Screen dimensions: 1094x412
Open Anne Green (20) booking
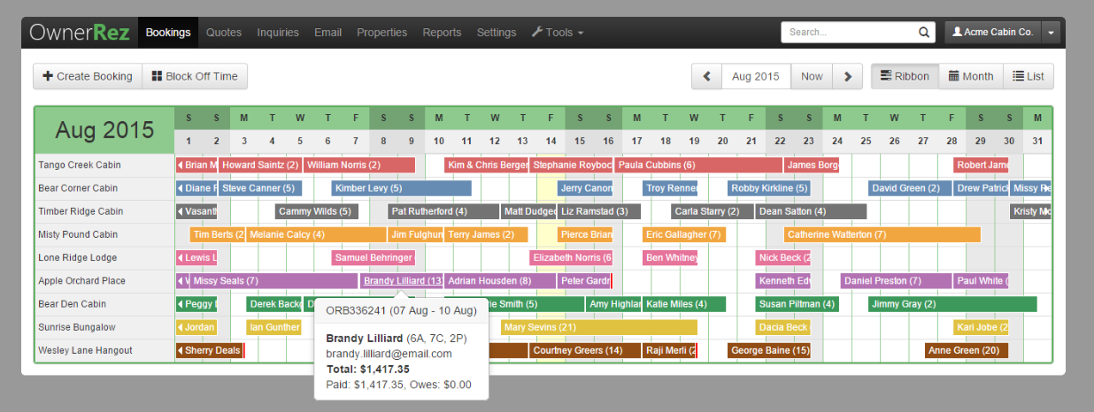click(x=967, y=351)
